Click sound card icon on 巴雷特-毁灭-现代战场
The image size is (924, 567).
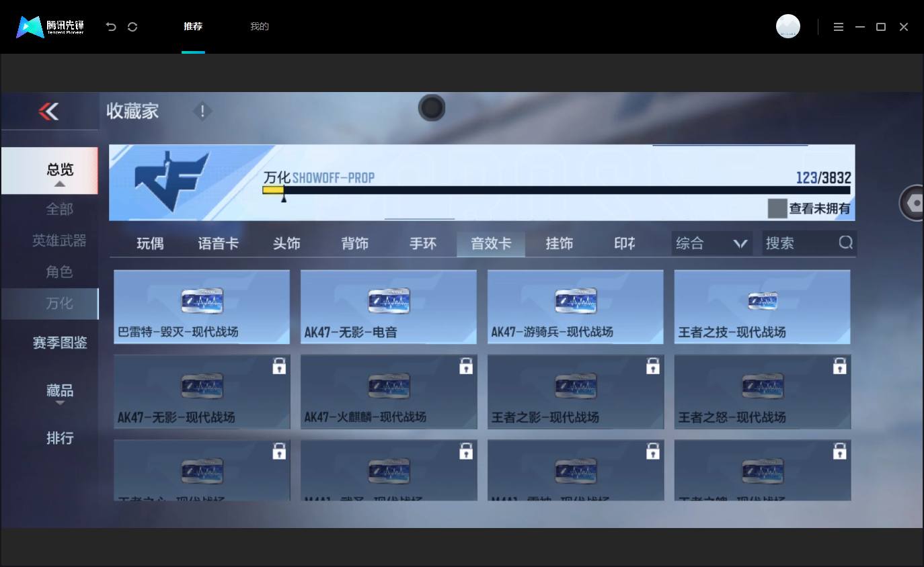click(202, 301)
